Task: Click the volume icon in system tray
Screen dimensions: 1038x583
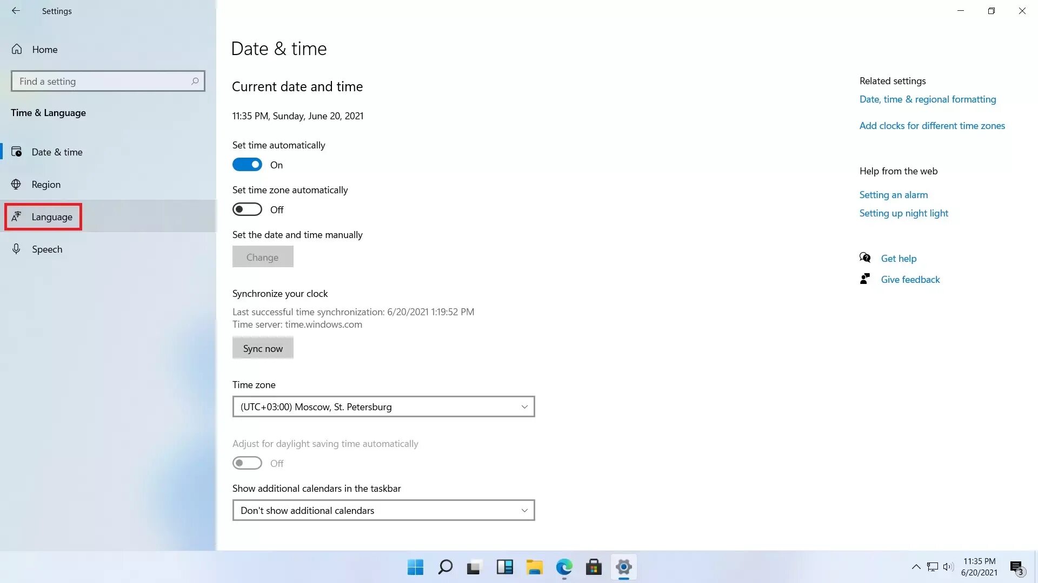Action: coord(948,567)
